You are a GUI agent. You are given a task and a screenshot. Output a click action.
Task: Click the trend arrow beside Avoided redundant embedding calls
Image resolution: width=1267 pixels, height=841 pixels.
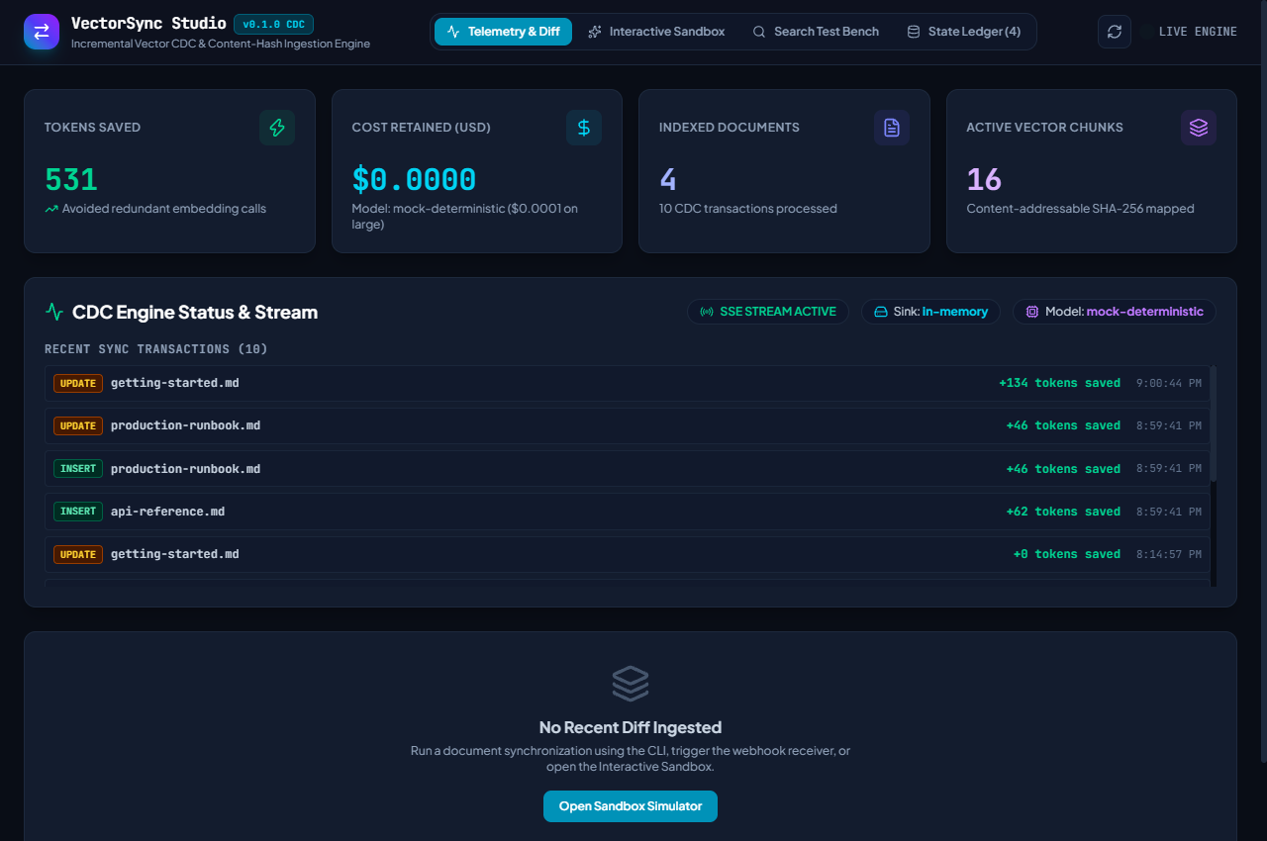51,209
